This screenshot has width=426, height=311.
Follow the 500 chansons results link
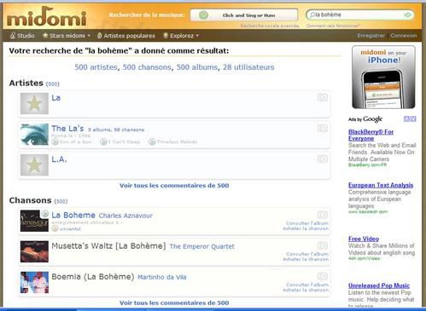[147, 67]
